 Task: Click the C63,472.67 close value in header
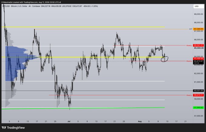pyautogui.click(x=77, y=6)
